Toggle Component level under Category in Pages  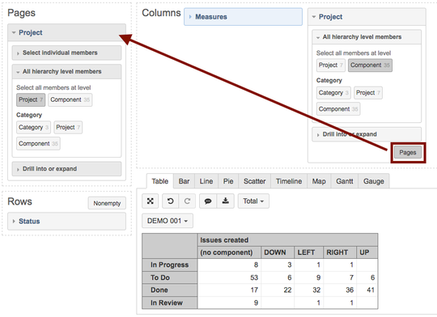[38, 144]
